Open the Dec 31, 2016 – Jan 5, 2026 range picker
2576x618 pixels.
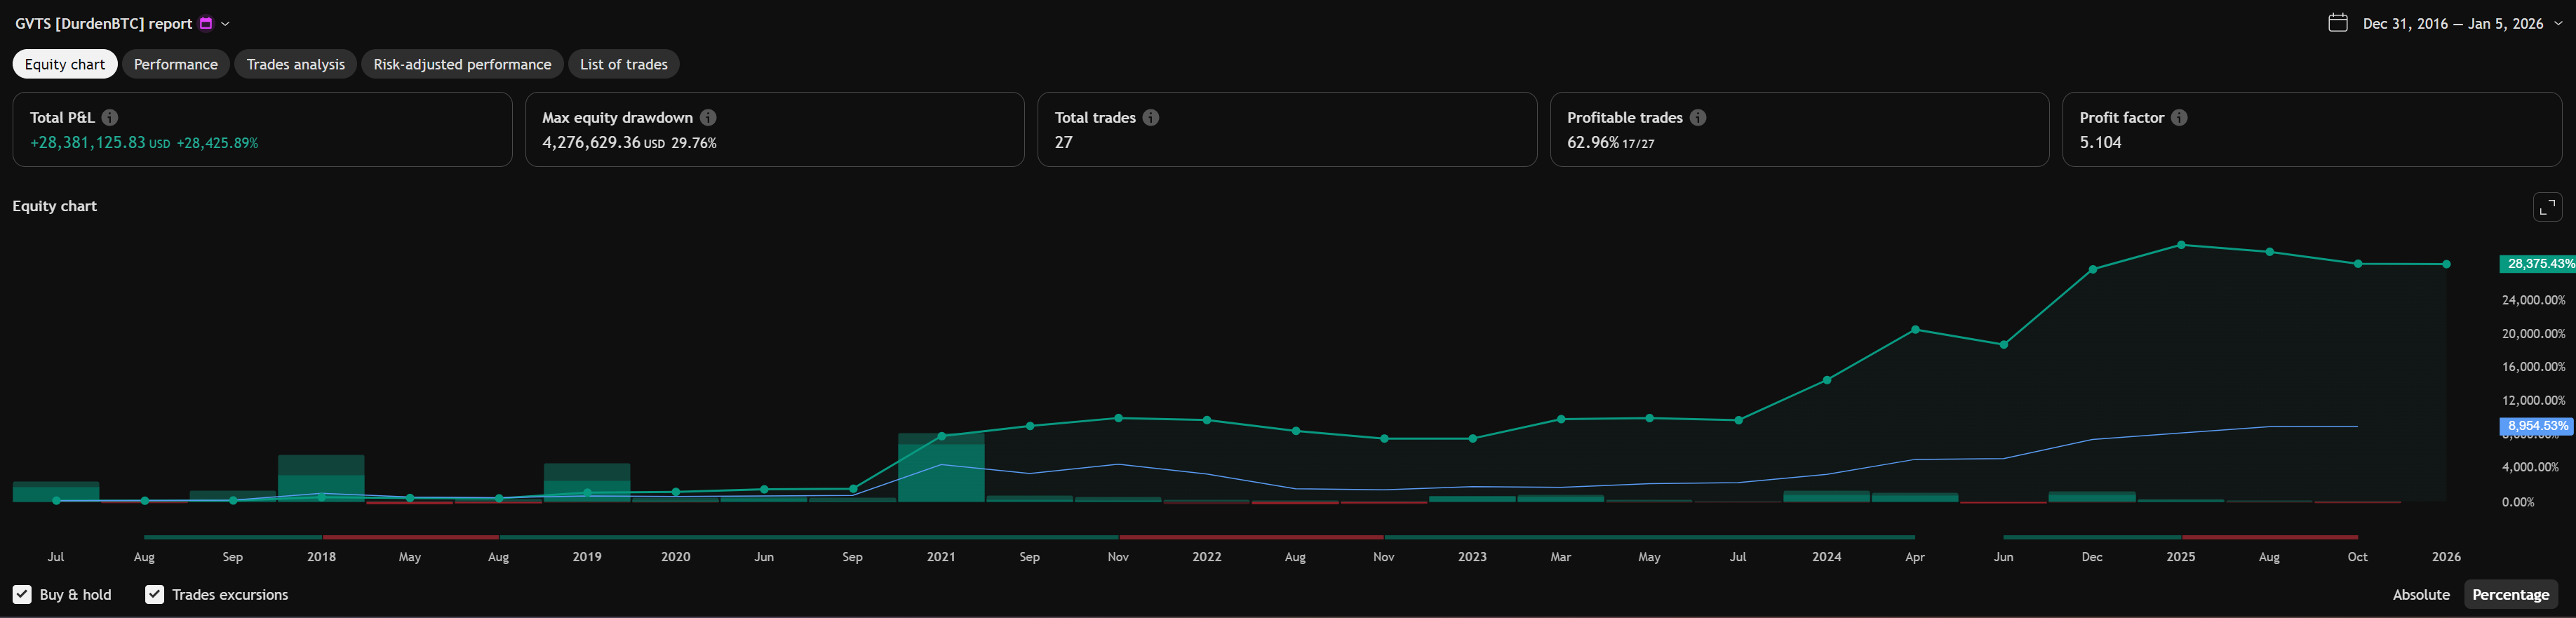2452,23
